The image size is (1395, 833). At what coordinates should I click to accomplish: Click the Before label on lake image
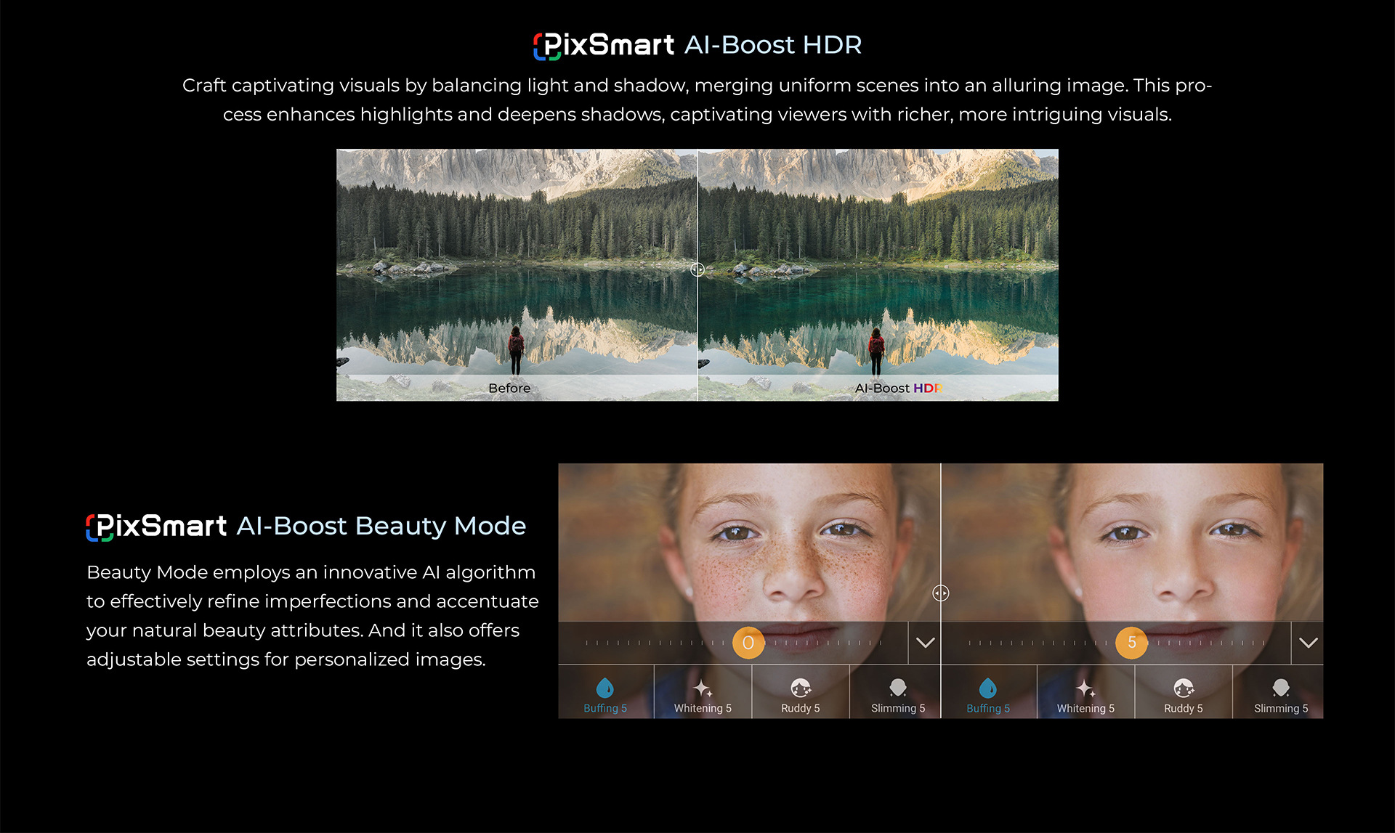click(509, 388)
